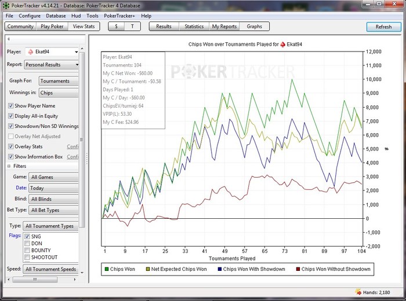Click the collapse arrow atop the sidebar

9,39
